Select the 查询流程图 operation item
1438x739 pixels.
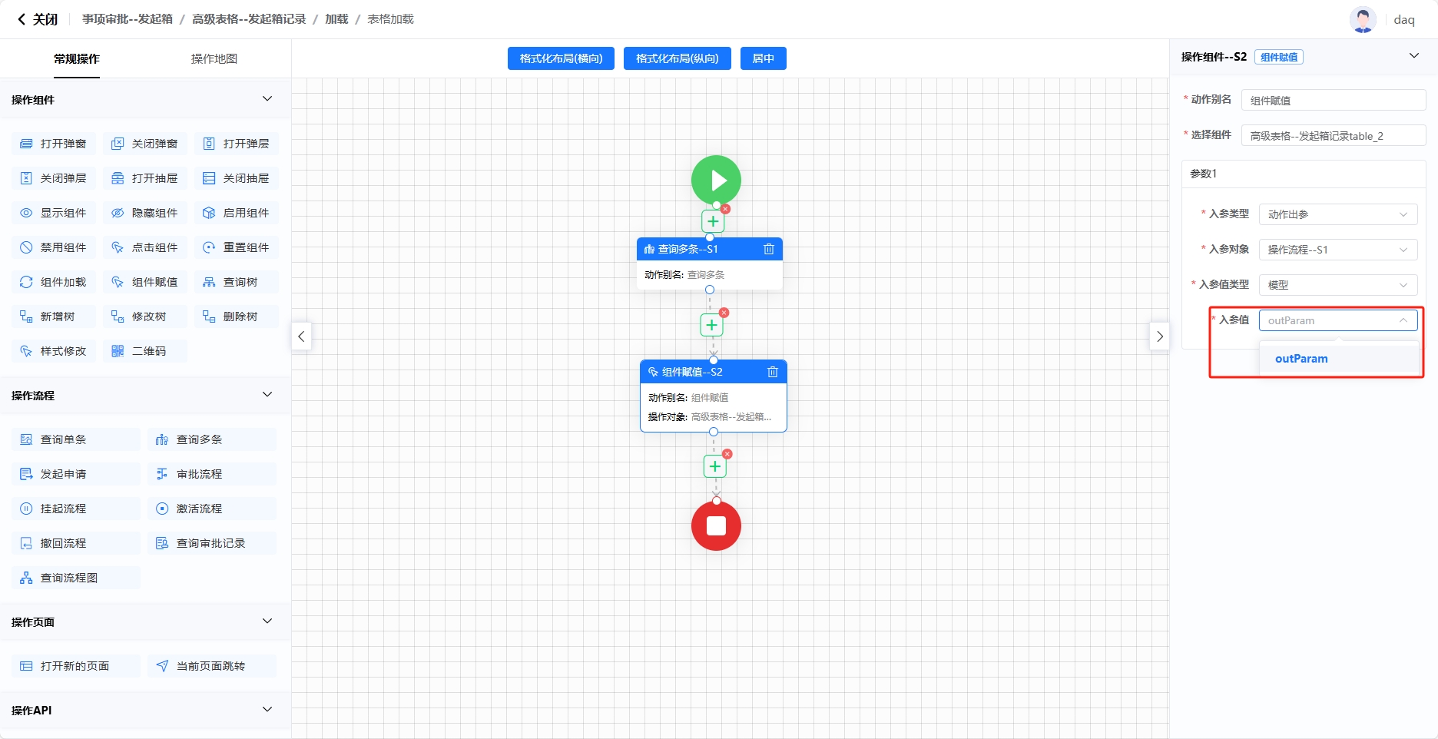click(x=69, y=578)
